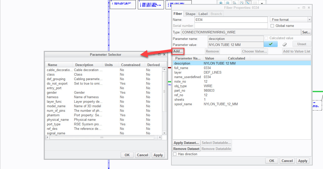The image size is (323, 169).
Task: Click Cancel in Parameter Selector dialog
Action: 143,155
